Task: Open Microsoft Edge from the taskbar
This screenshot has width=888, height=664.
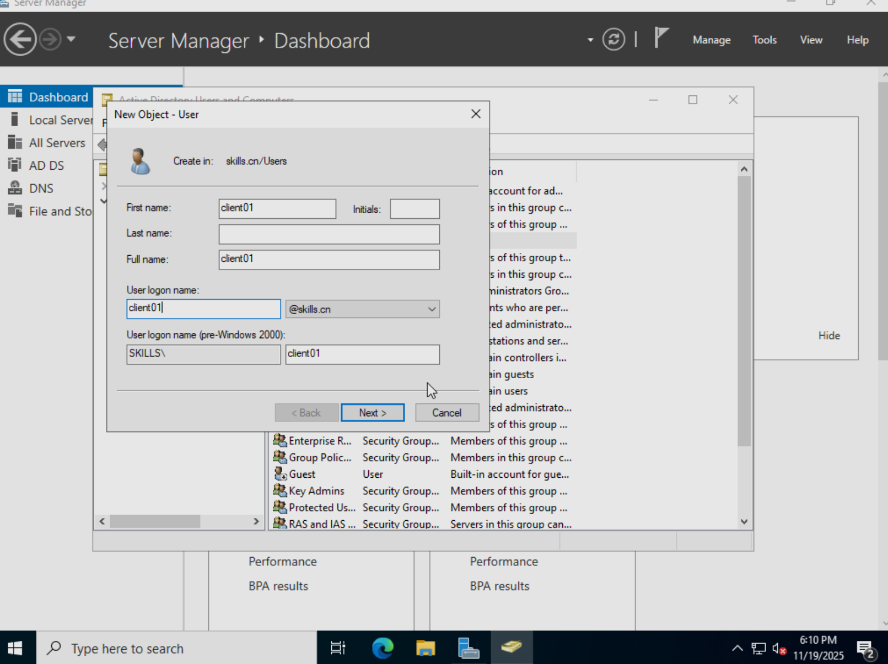Action: click(383, 648)
